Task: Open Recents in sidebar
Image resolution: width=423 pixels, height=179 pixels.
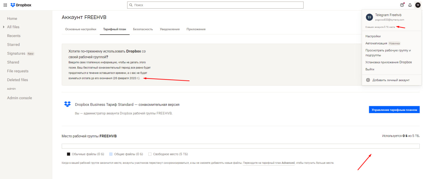Action: click(x=14, y=36)
